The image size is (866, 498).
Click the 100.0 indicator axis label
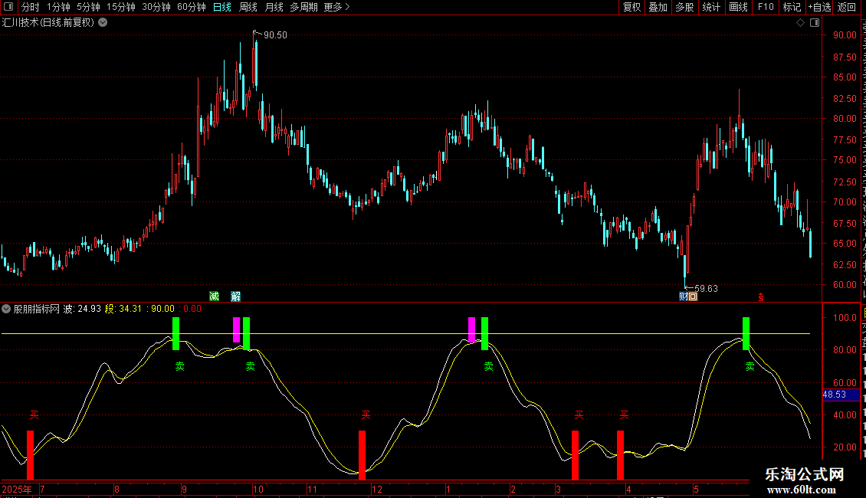pyautogui.click(x=845, y=318)
